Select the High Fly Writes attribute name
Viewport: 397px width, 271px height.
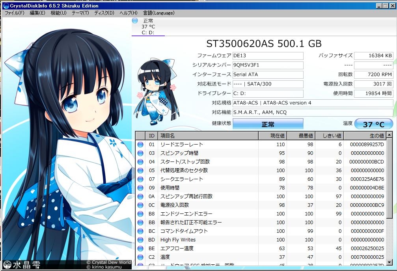click(x=178, y=239)
